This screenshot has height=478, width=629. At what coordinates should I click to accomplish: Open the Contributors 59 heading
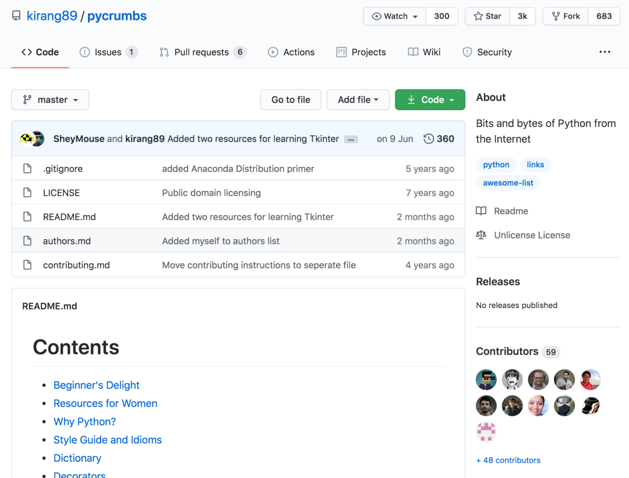(518, 352)
